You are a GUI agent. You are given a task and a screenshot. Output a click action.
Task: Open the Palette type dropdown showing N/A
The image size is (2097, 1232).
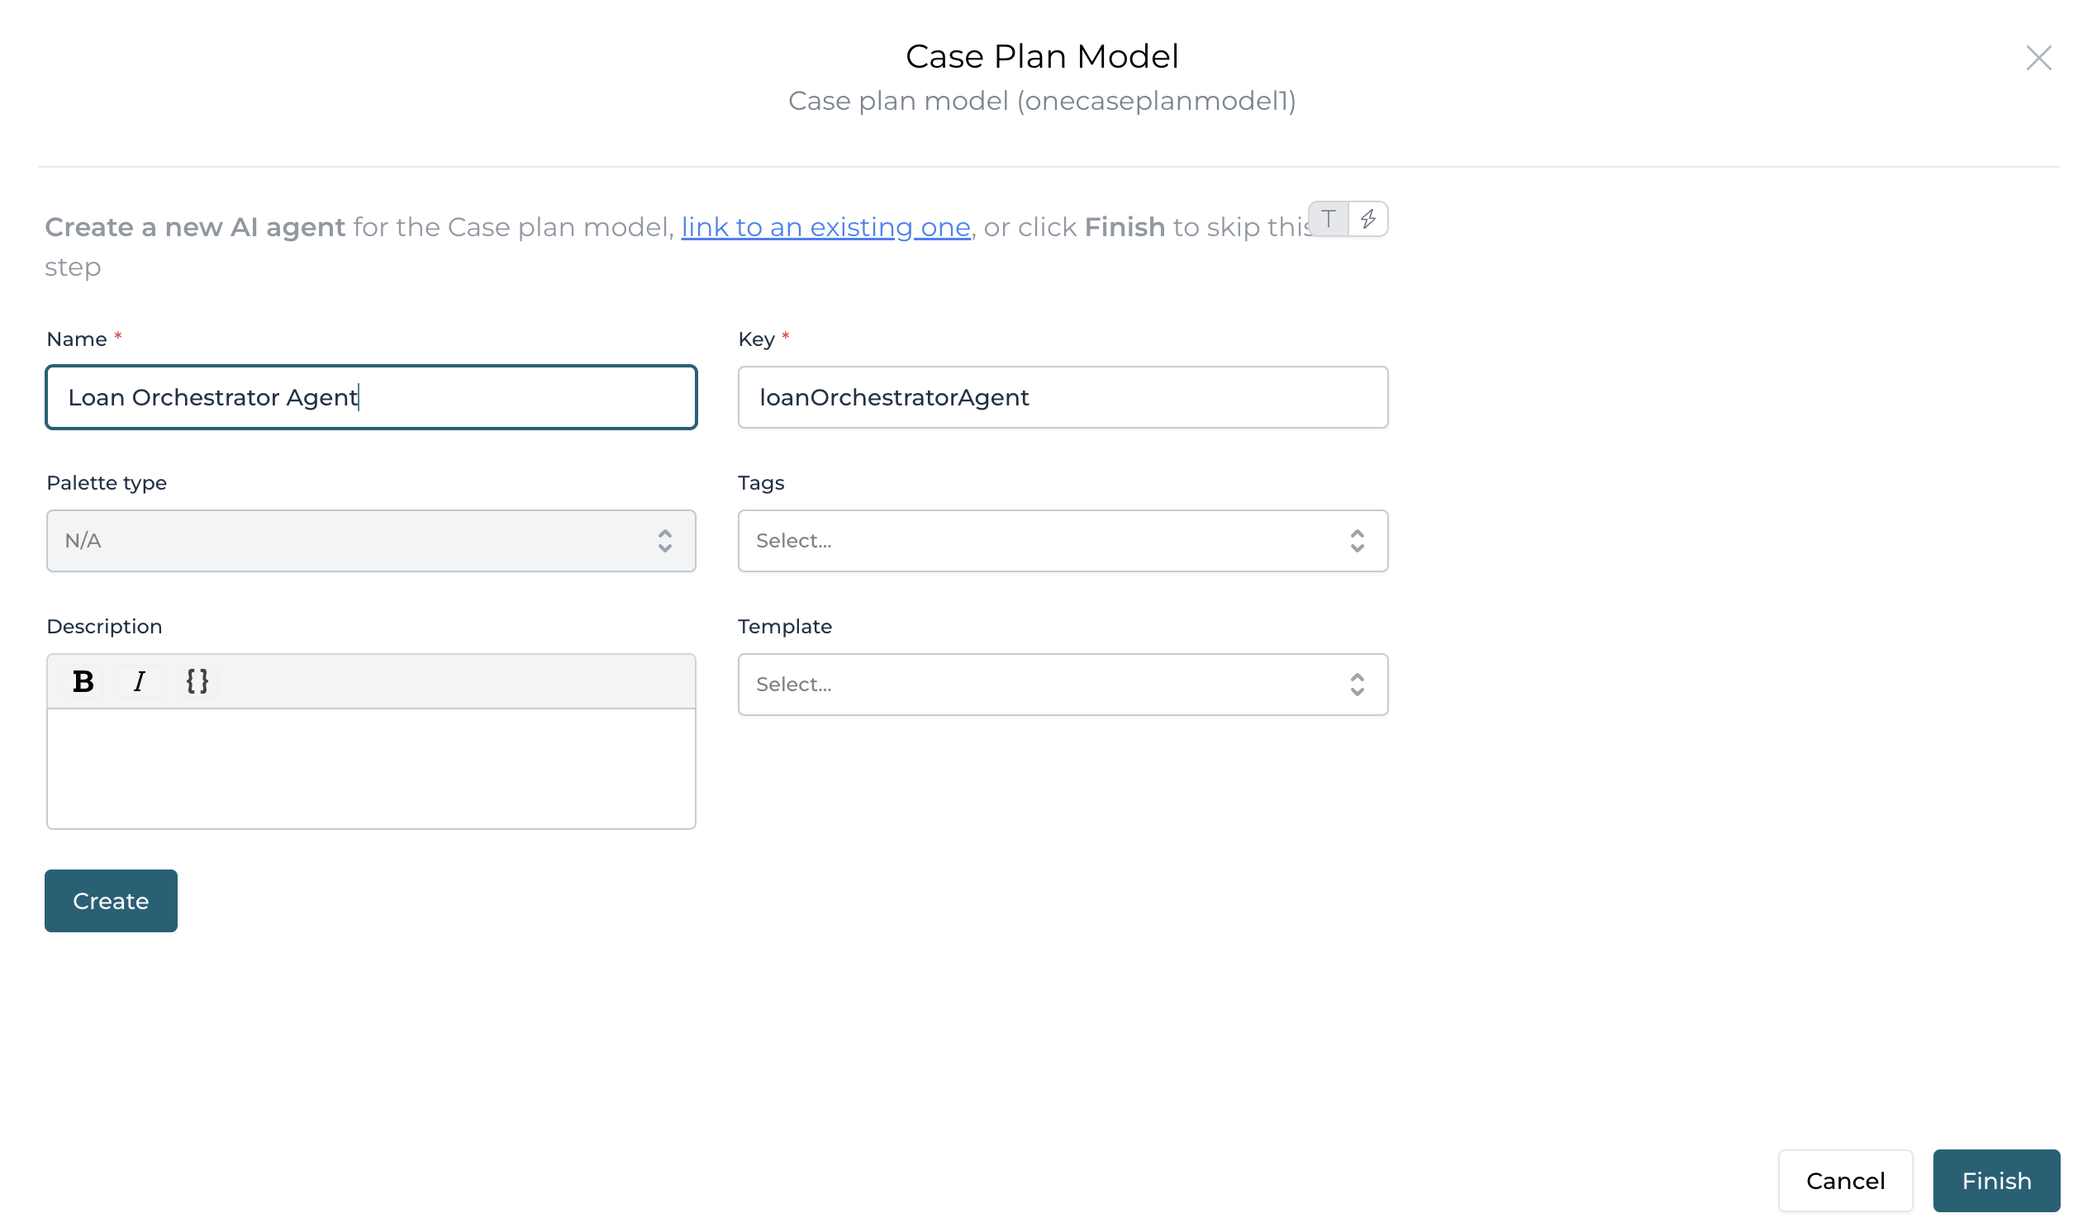click(370, 541)
